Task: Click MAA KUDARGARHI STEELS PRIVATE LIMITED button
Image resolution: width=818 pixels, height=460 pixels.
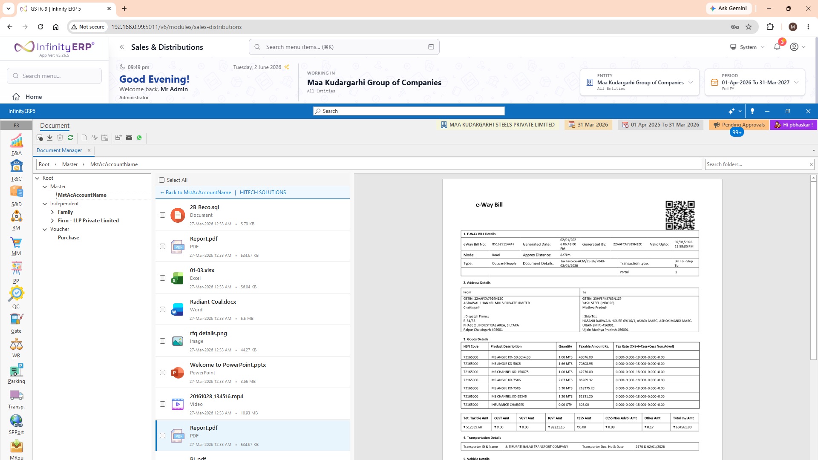Action: [498, 125]
